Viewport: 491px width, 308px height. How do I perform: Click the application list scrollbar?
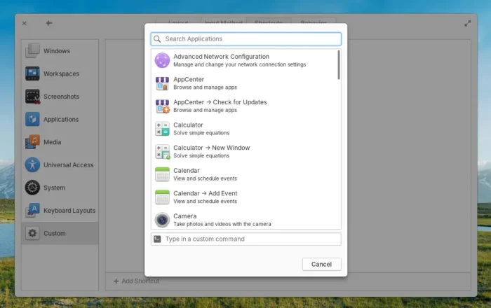(339, 65)
